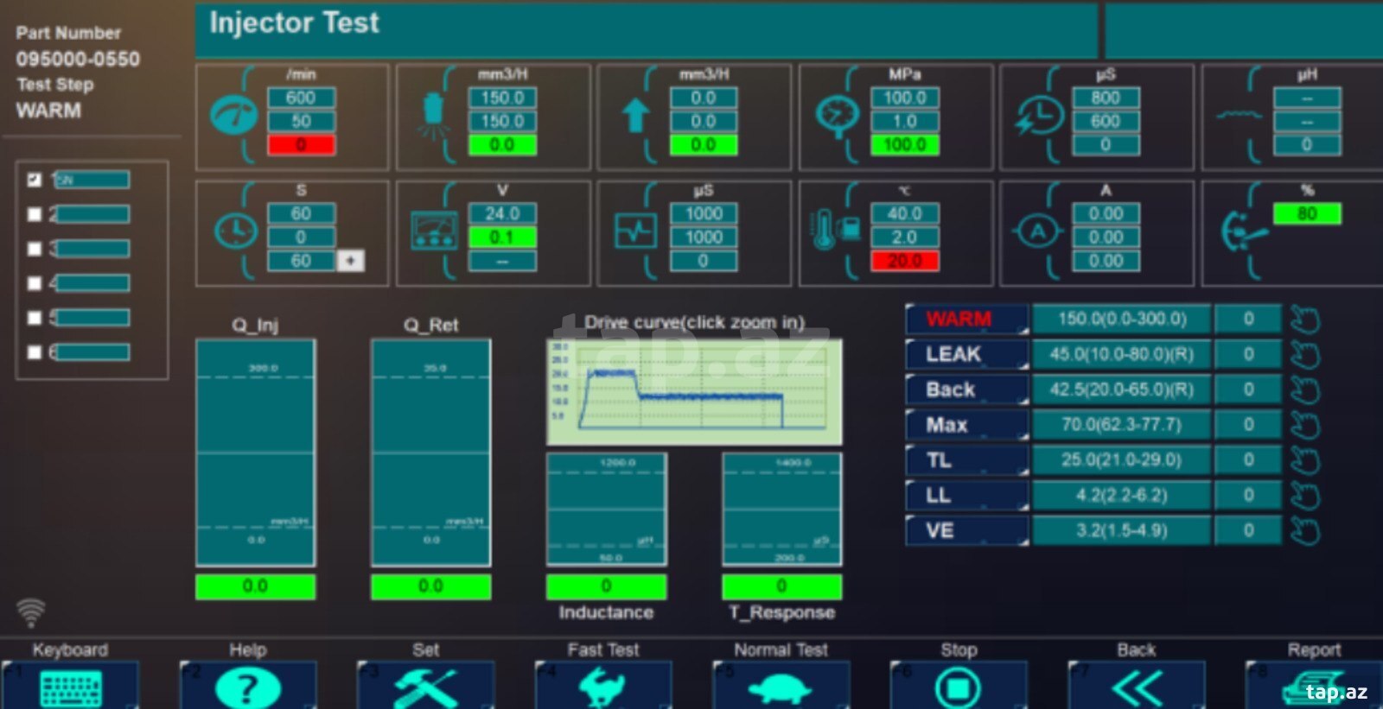Screen dimensions: 1383x709
Task: Enable the channel 2 checkbox
Action: pos(35,214)
